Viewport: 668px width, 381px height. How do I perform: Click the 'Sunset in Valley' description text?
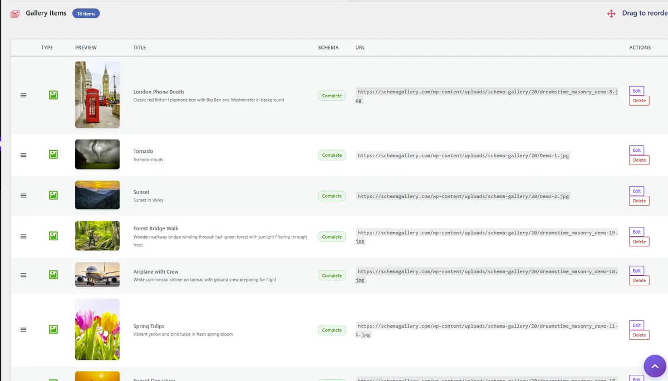coord(149,200)
